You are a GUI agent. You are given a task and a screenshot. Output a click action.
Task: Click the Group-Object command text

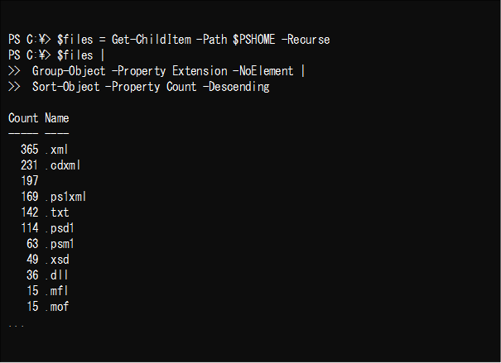coord(69,71)
